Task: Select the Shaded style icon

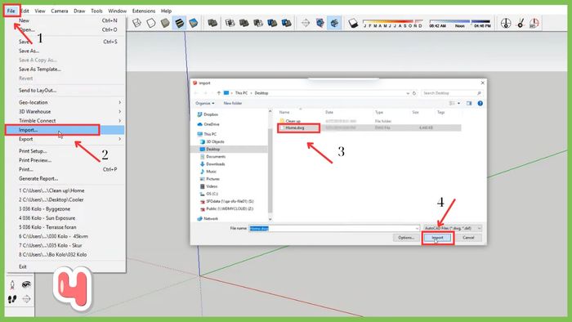Action: click(x=165, y=23)
